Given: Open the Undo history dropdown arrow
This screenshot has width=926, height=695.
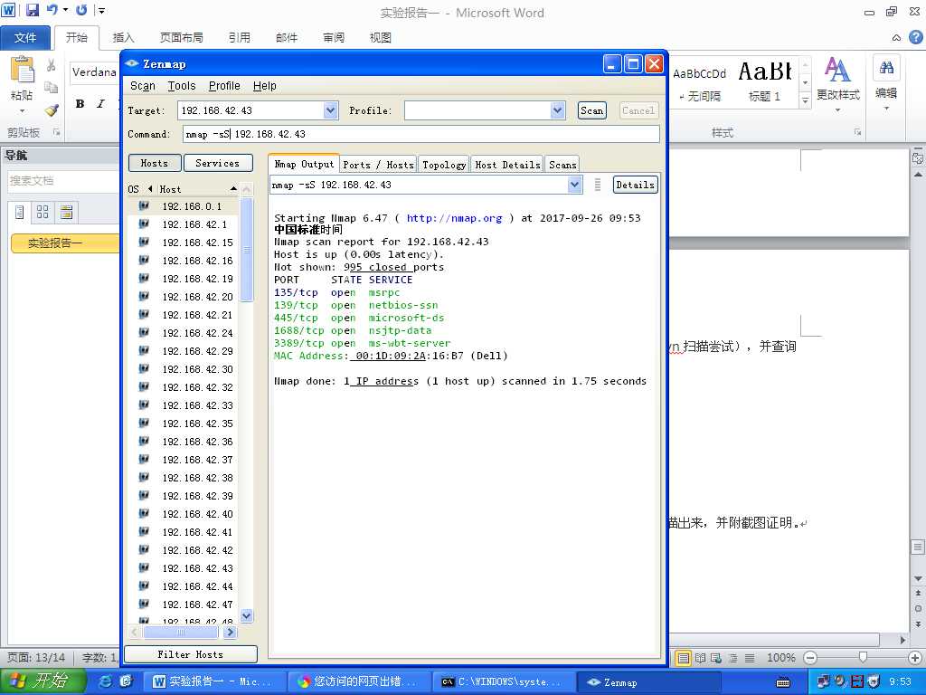Looking at the screenshot, I should [65, 10].
